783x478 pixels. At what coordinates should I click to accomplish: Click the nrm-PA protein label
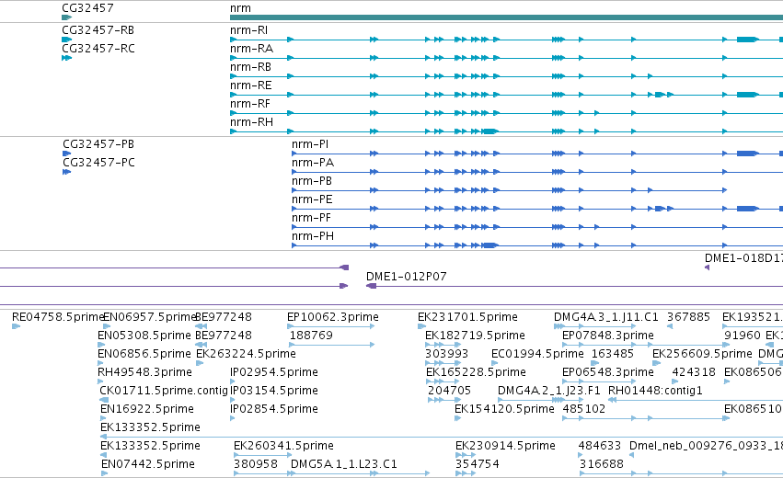click(313, 163)
